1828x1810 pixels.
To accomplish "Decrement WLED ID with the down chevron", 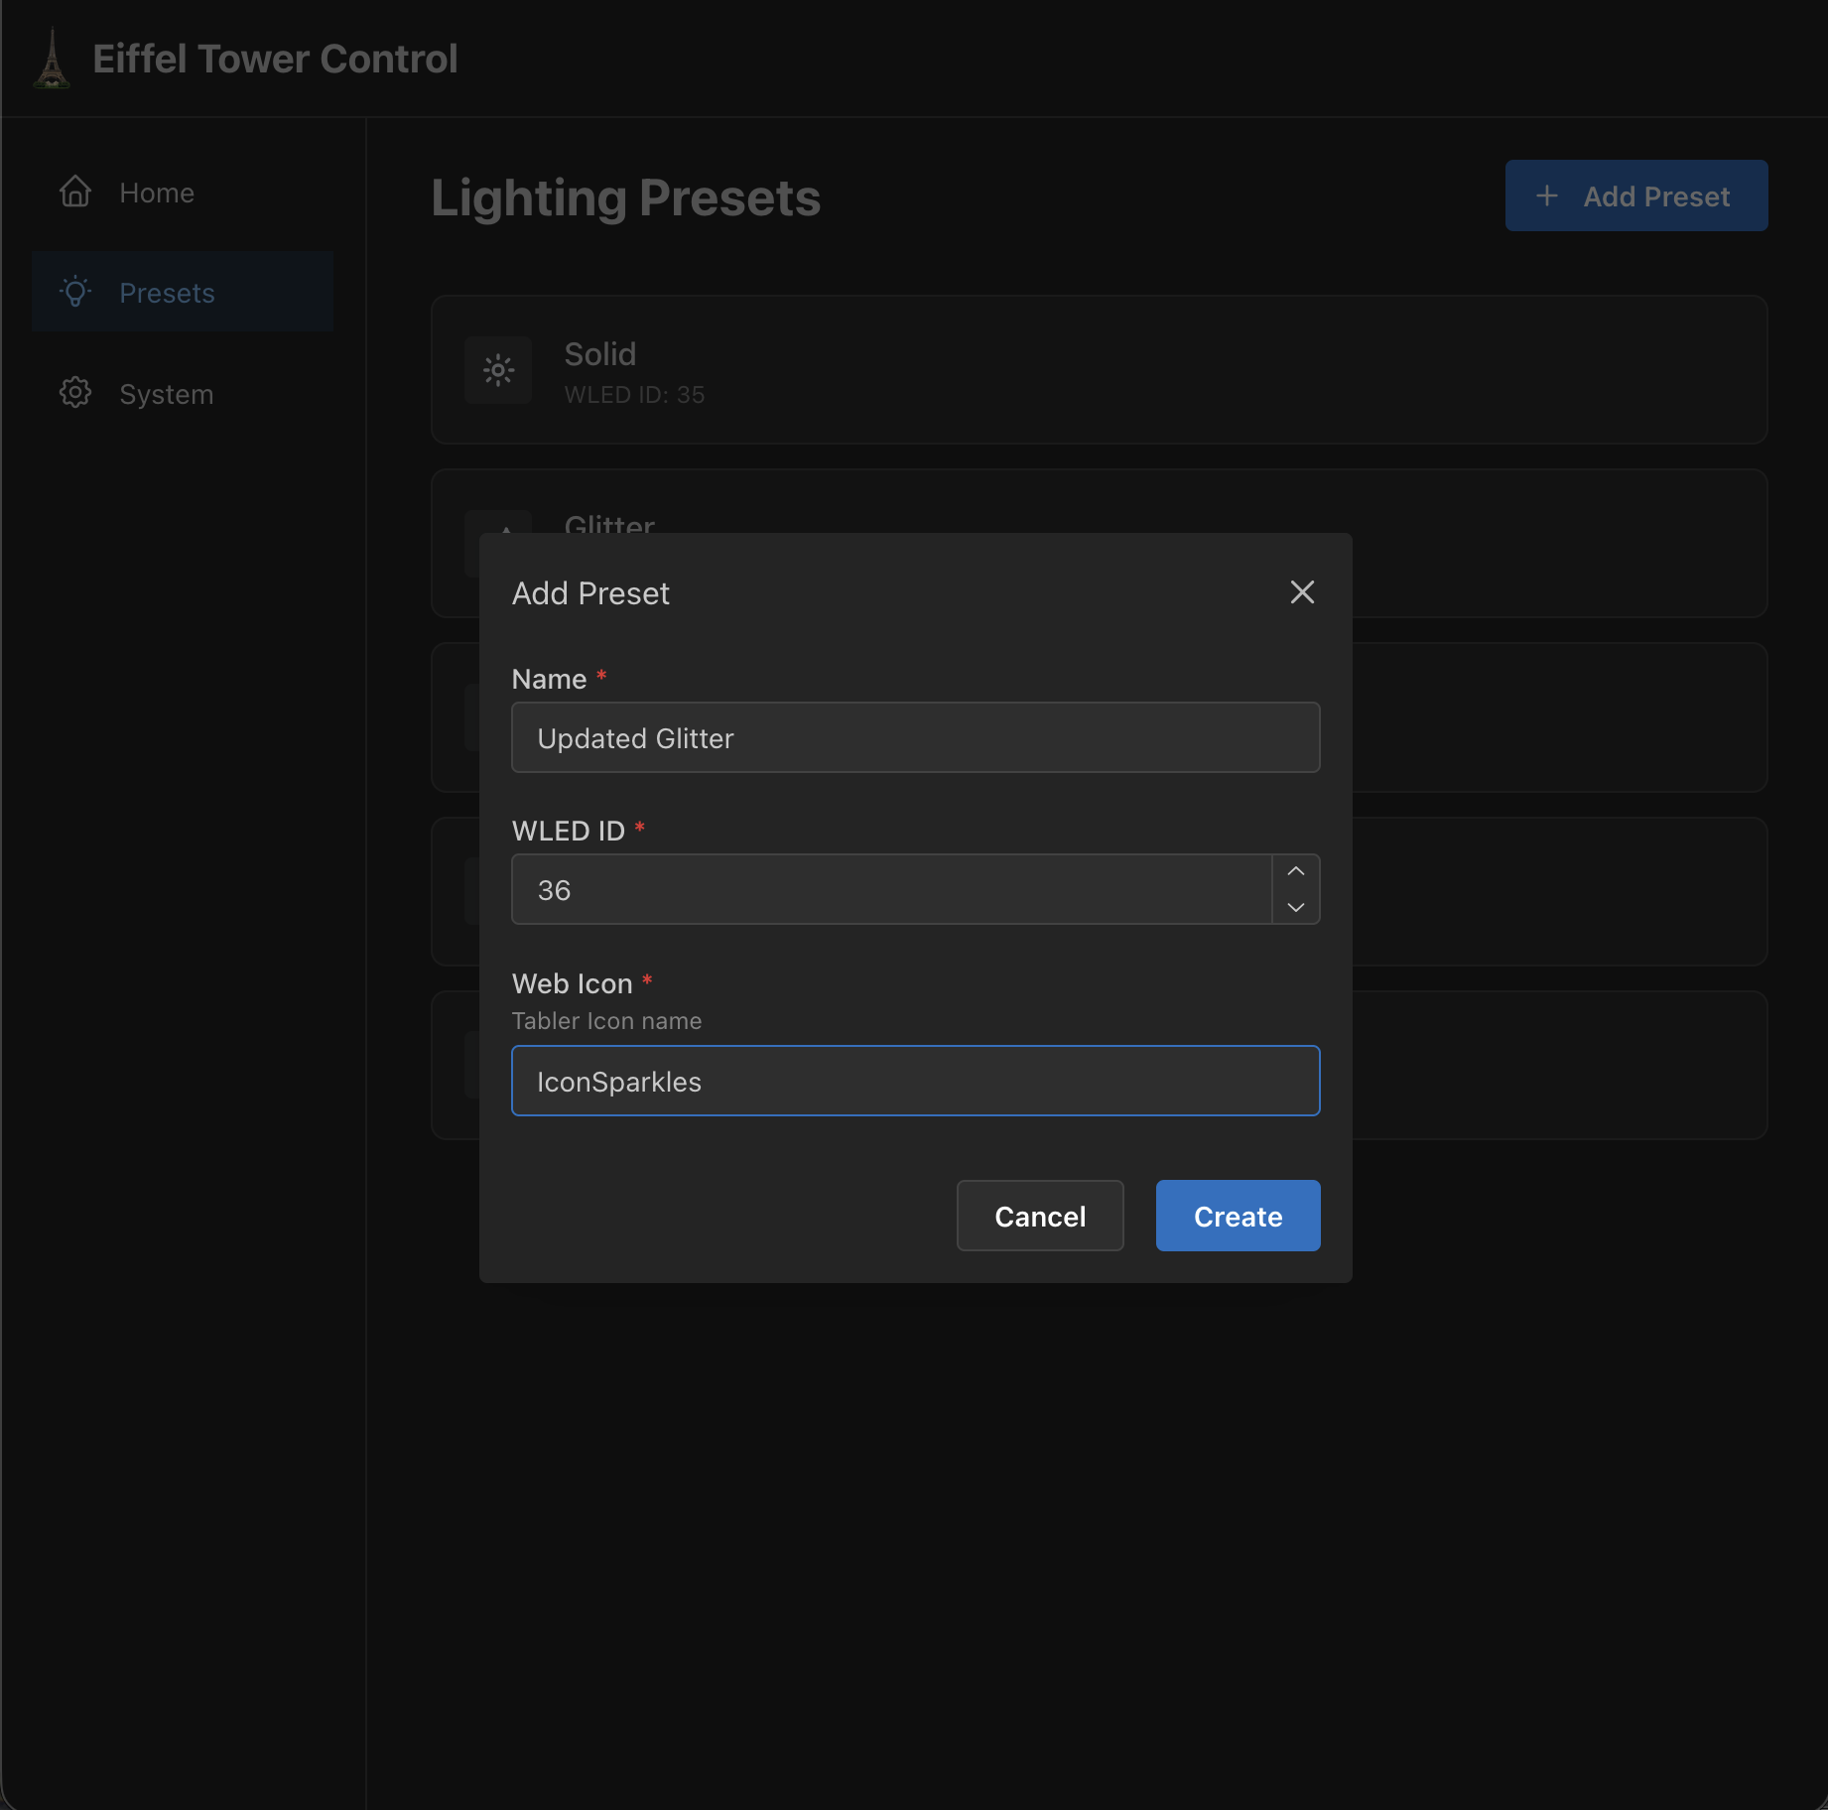I will click(x=1294, y=908).
